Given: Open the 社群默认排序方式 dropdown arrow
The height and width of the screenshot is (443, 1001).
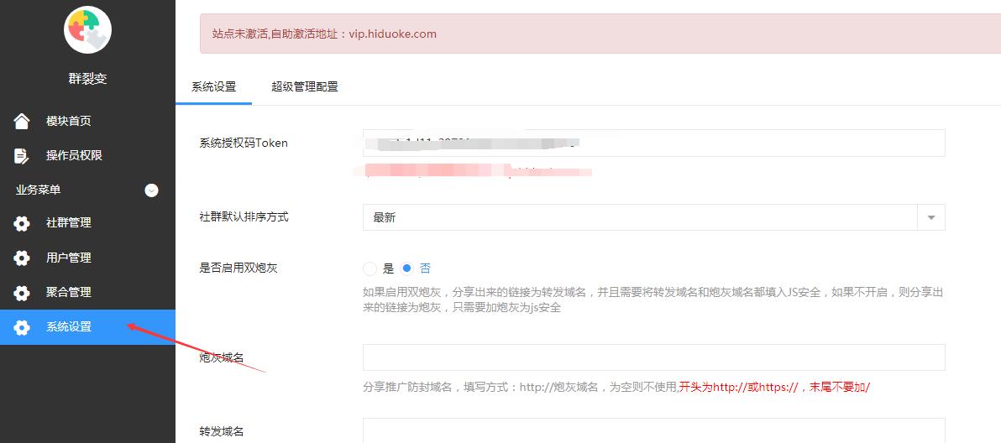Looking at the screenshot, I should 931,217.
